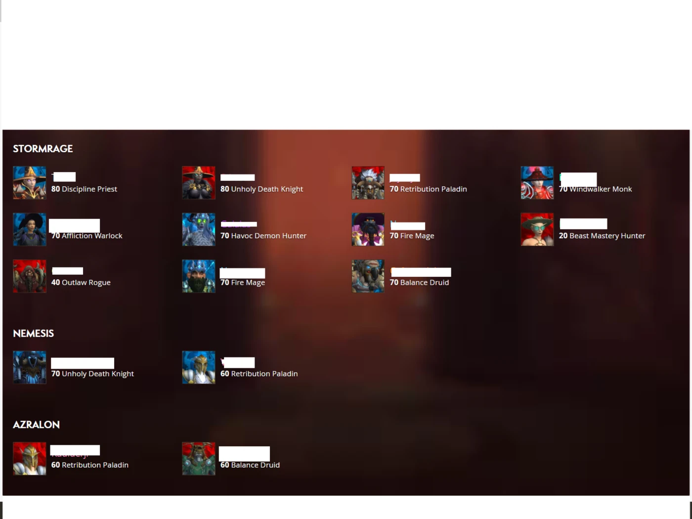Open the 80 Discipline Priest character portrait
The width and height of the screenshot is (692, 519).
30,183
